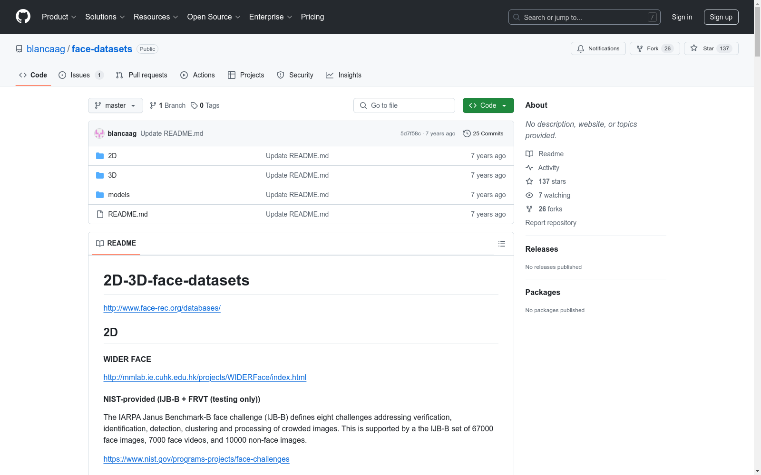Click the commit history clock icon
Screen dimensions: 761x475
coord(467,133)
